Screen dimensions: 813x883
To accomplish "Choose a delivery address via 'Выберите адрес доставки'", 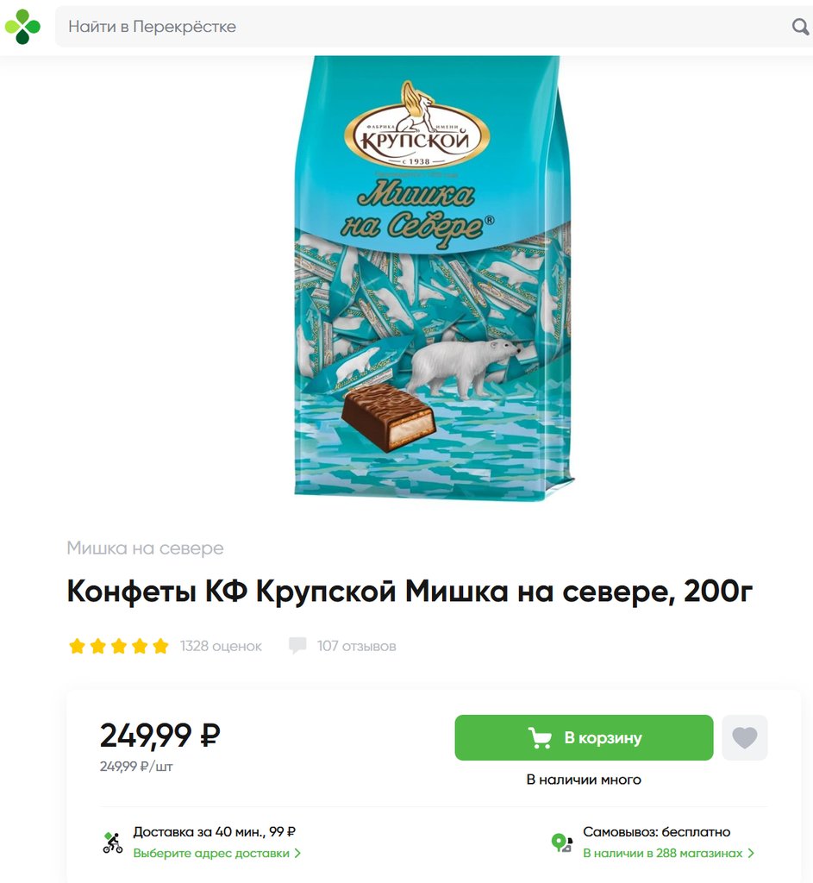I will click(x=211, y=853).
